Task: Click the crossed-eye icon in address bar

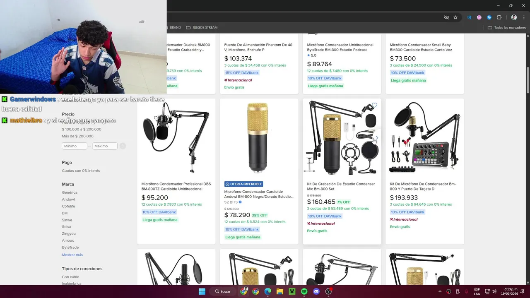Action: click(x=446, y=17)
